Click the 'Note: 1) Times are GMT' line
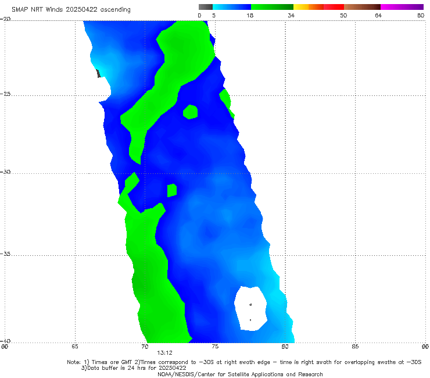430x378 pixels. (x=244, y=362)
